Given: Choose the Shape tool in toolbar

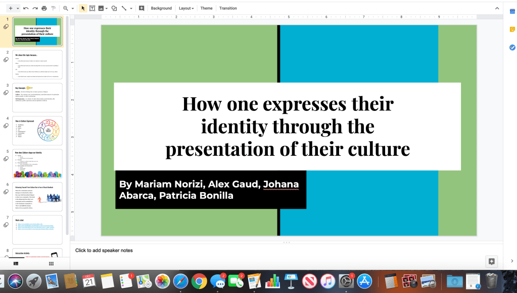Looking at the screenshot, I should click(x=114, y=9).
